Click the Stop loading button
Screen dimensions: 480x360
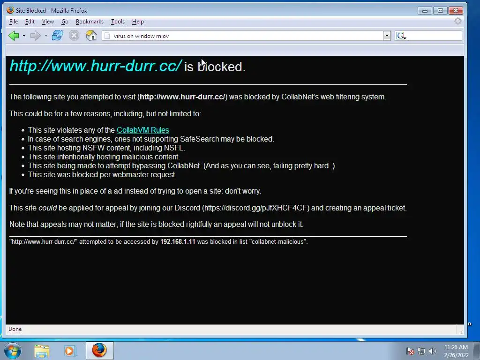74,36
